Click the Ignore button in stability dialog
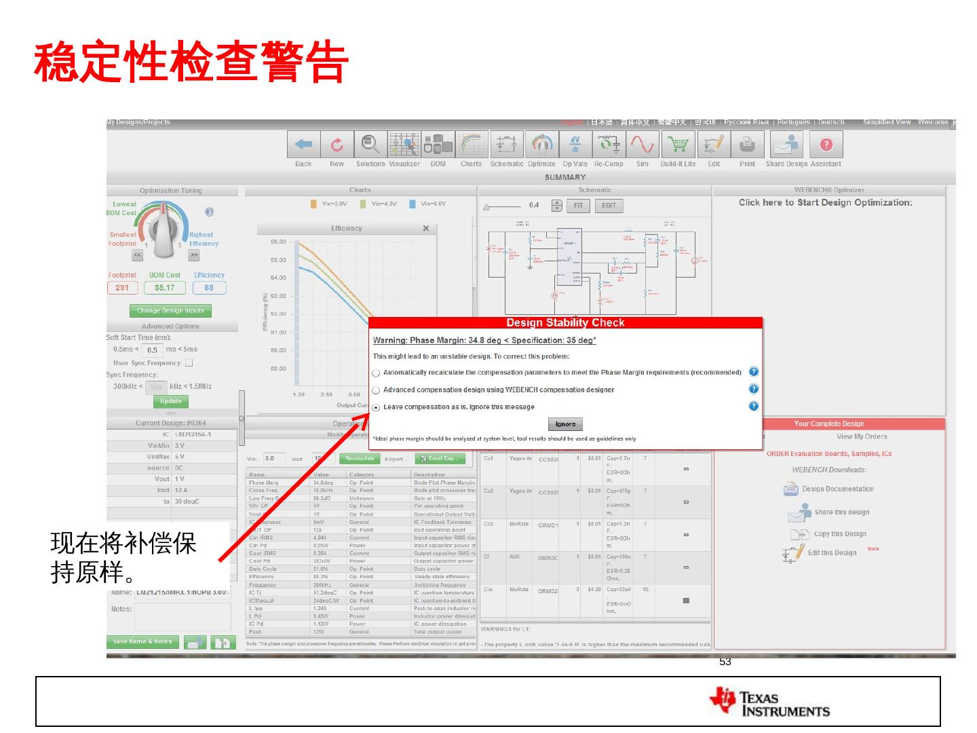 [x=565, y=424]
